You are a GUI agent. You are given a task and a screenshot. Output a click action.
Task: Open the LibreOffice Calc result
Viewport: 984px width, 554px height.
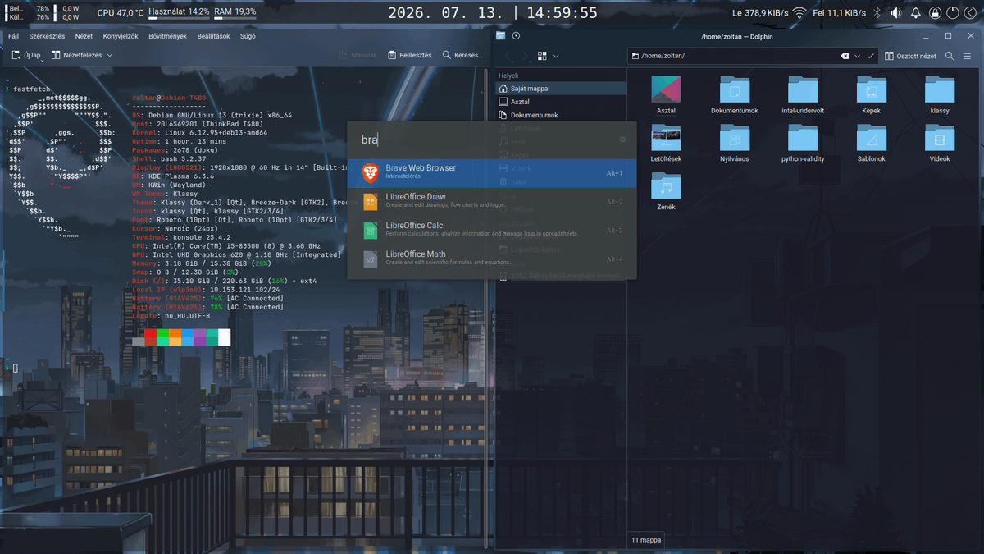click(492, 230)
